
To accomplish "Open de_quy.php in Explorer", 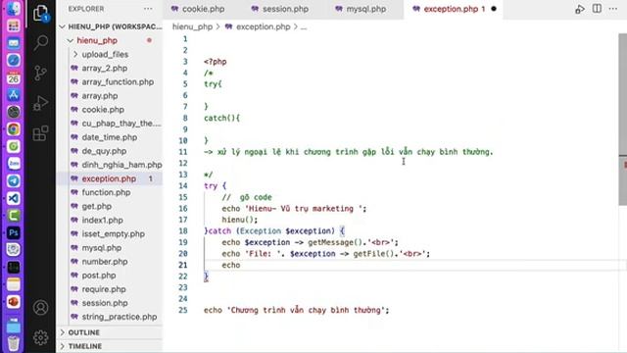I will pos(104,151).
